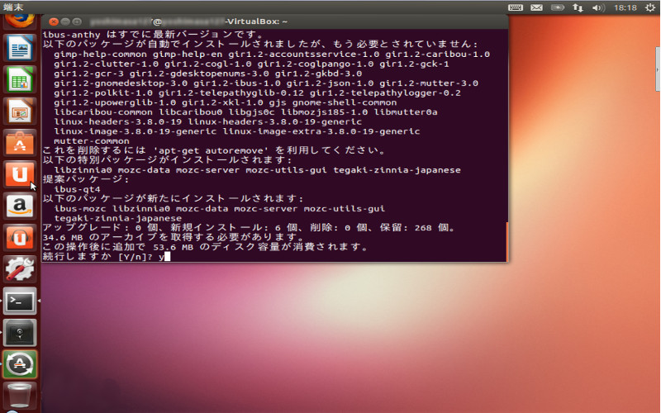Image resolution: width=661 pixels, height=413 pixels.
Task: Click the 端末 title in top bar
Action: click(x=13, y=7)
